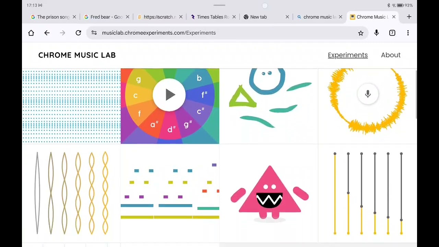Close the Times Tables tab
The image size is (439, 247).
[x=234, y=17]
